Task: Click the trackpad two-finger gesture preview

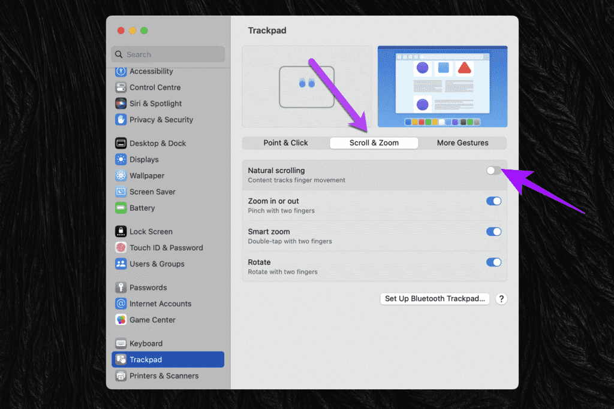Action: tap(306, 86)
